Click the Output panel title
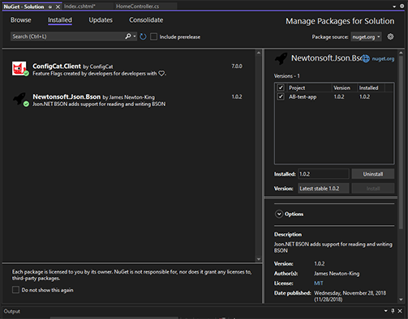The image size is (408, 319). coord(12,311)
